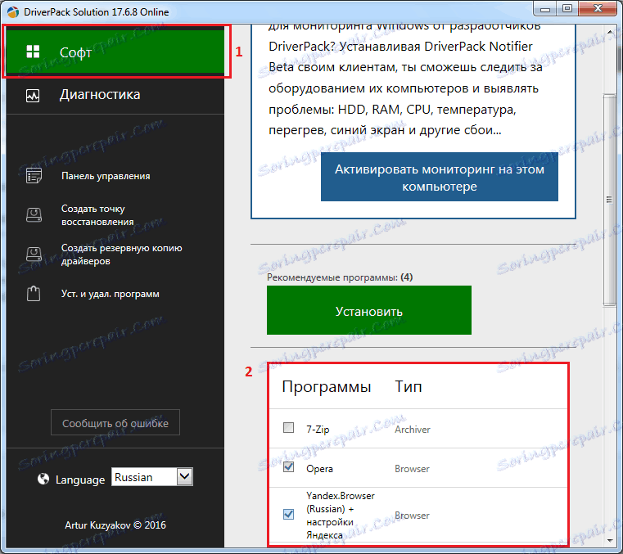Click the Archiver type cell
The width and height of the screenshot is (623, 554).
pyautogui.click(x=413, y=430)
